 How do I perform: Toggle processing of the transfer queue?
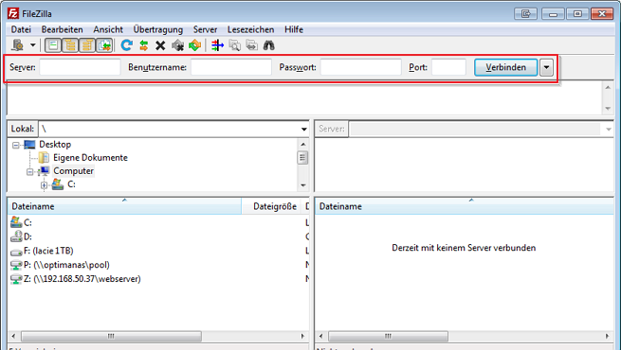point(144,45)
